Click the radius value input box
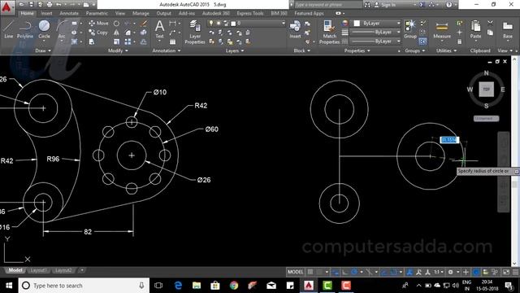 click(449, 140)
